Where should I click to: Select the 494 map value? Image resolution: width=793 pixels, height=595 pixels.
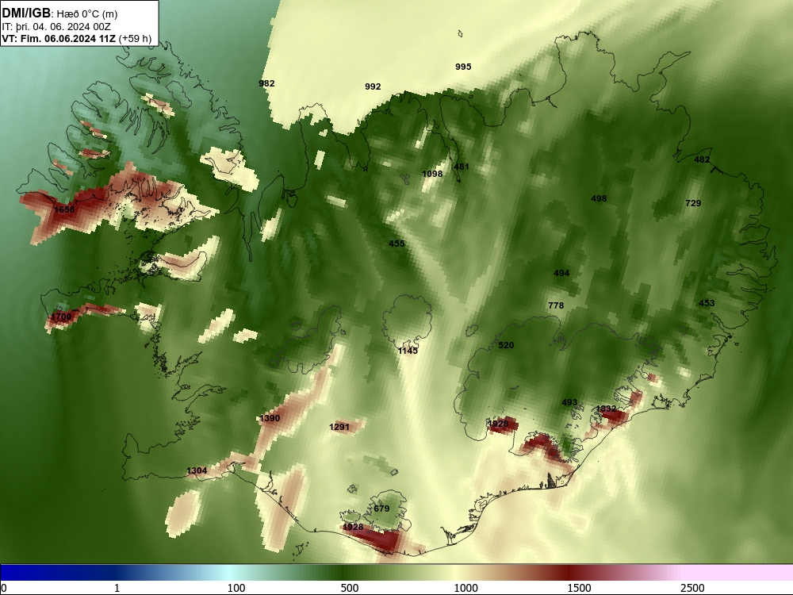[x=561, y=273]
